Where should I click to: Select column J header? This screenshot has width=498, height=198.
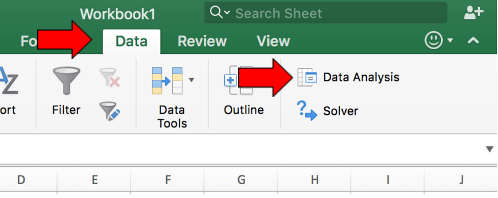[x=461, y=180]
